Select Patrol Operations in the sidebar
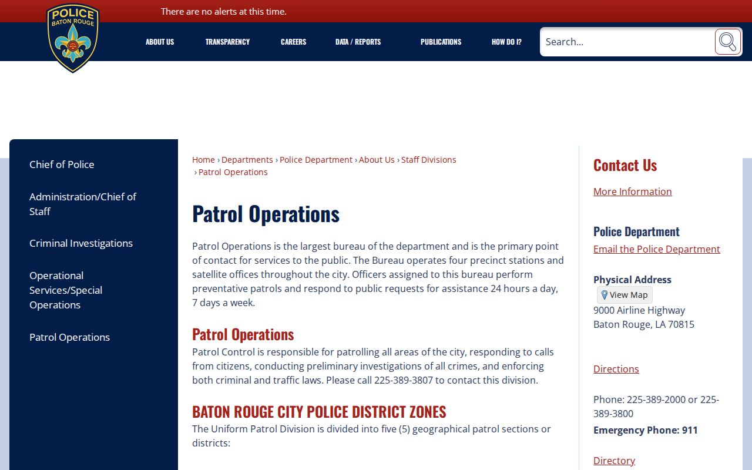 click(69, 337)
